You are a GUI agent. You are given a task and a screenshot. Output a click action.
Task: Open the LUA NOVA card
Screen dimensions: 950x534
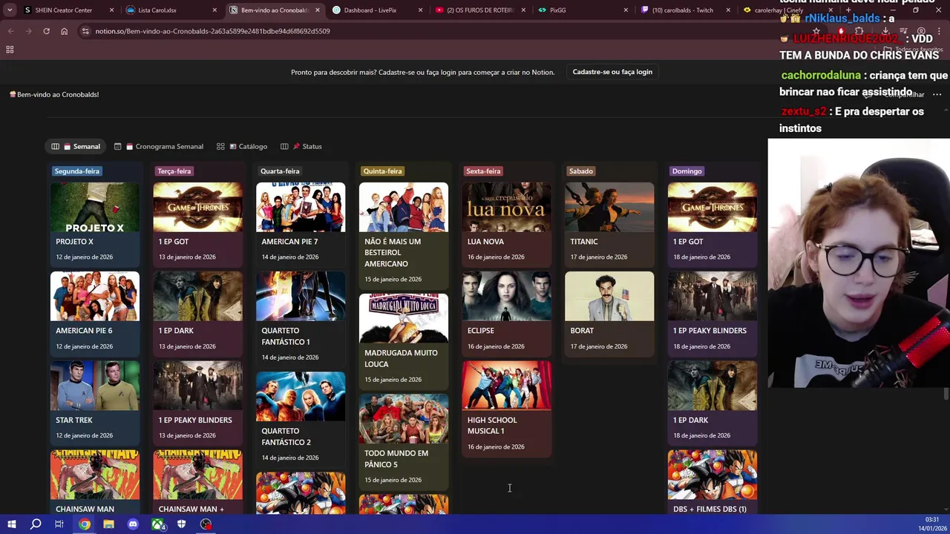tap(507, 224)
